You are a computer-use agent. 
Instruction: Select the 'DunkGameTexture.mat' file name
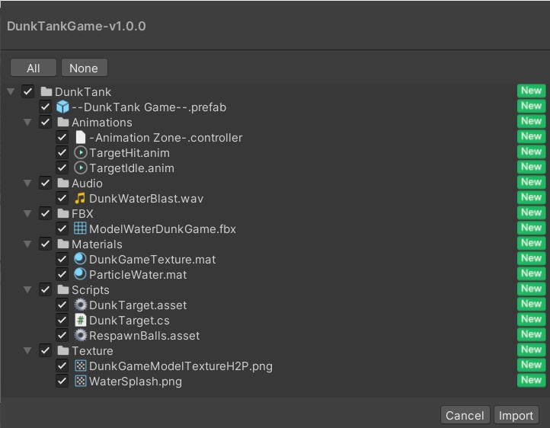coord(152,260)
